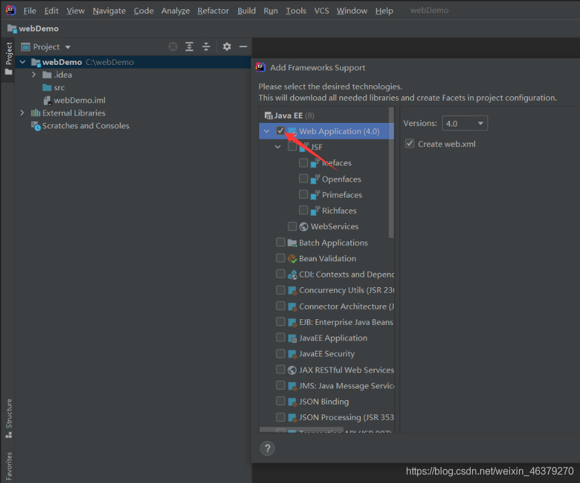The height and width of the screenshot is (483, 580).
Task: Collapse the JSF tree node
Action: 278,147
